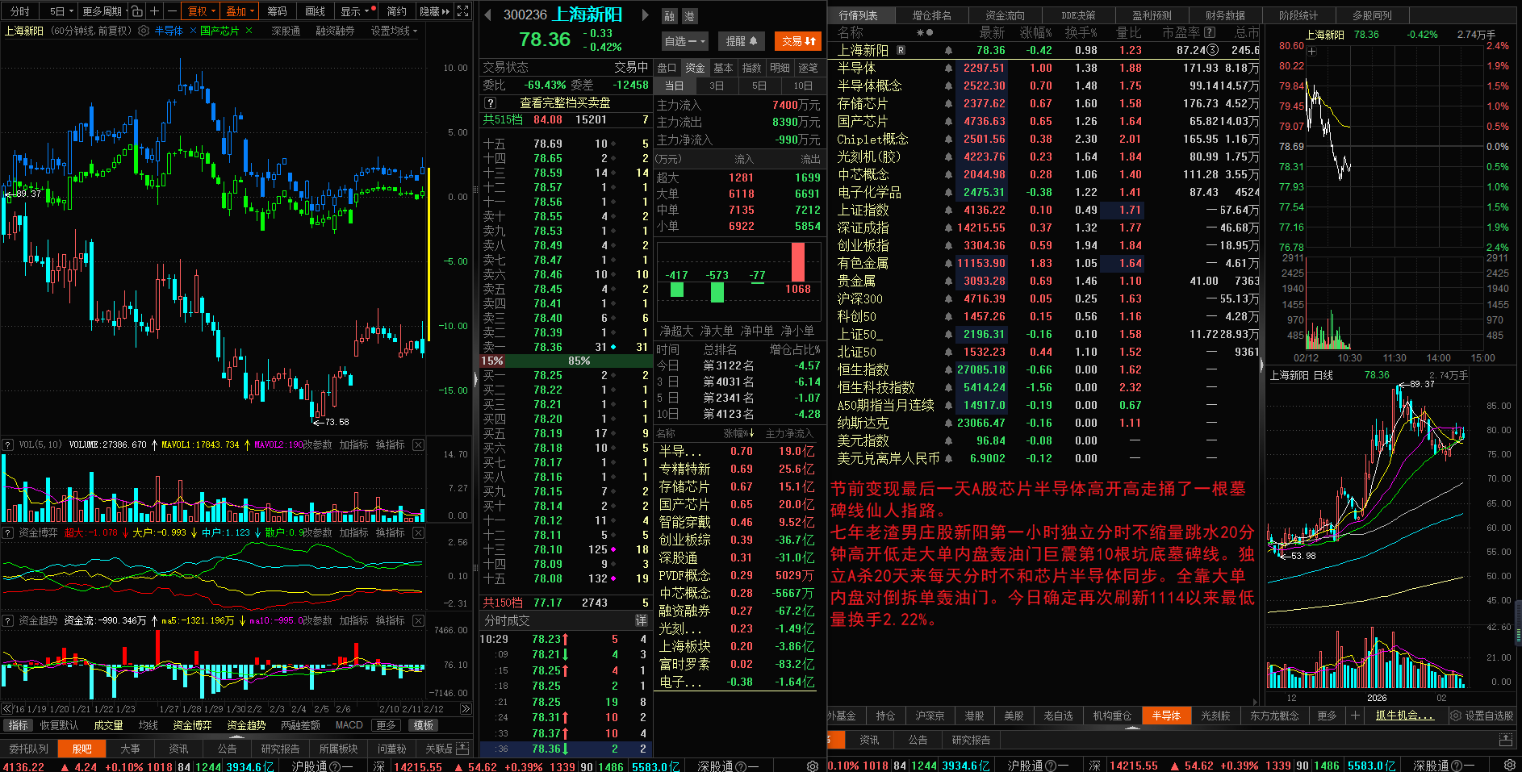Image resolution: width=1522 pixels, height=772 pixels.
Task: Open 设置均线 dropdown
Action: click(394, 31)
